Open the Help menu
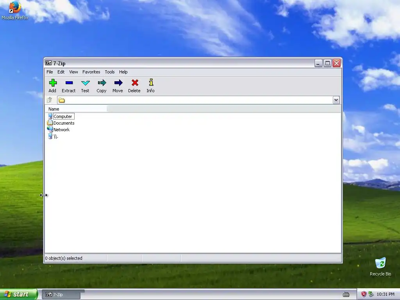The height and width of the screenshot is (300, 400). pyautogui.click(x=123, y=72)
